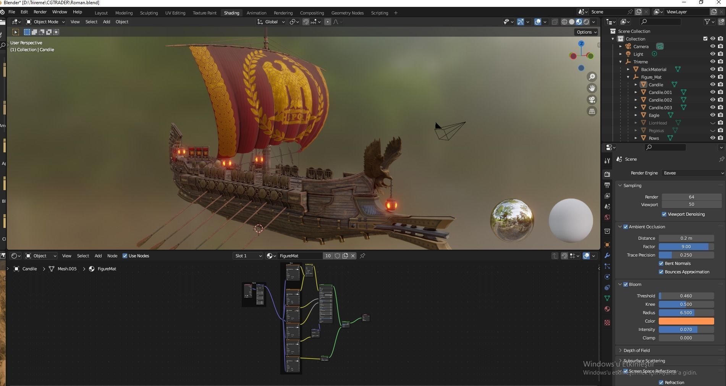Switch perspective/orthographic grid gizmo
The width and height of the screenshot is (726, 386).
click(592, 111)
